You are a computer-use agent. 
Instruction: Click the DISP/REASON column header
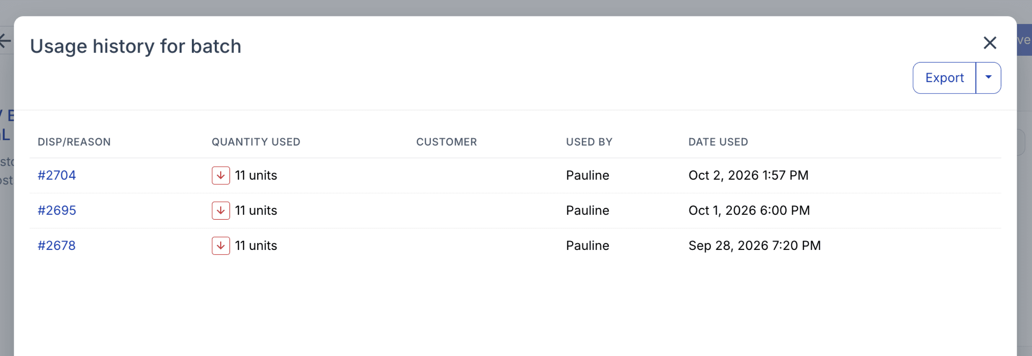point(74,142)
